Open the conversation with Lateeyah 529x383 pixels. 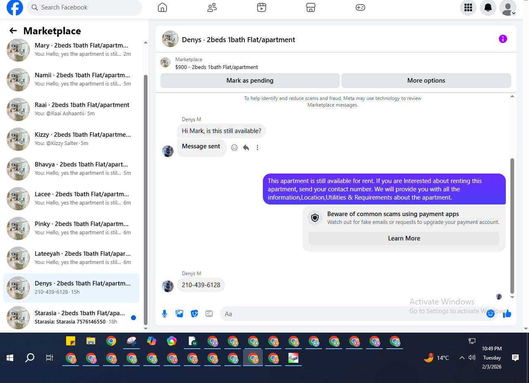[x=71, y=258]
